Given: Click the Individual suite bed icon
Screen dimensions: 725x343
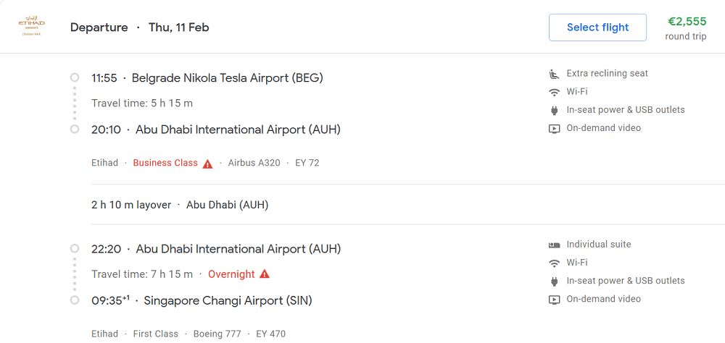Looking at the screenshot, I should (x=554, y=245).
